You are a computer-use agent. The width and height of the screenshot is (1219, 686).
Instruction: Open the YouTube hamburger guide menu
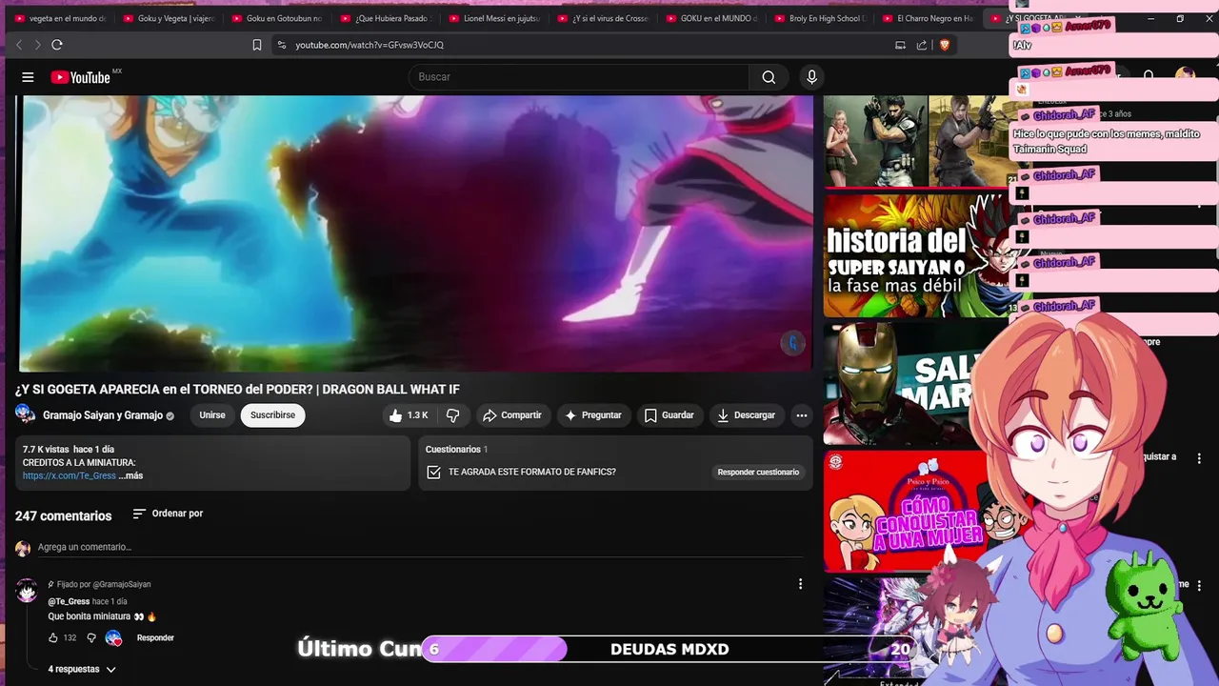pyautogui.click(x=28, y=77)
